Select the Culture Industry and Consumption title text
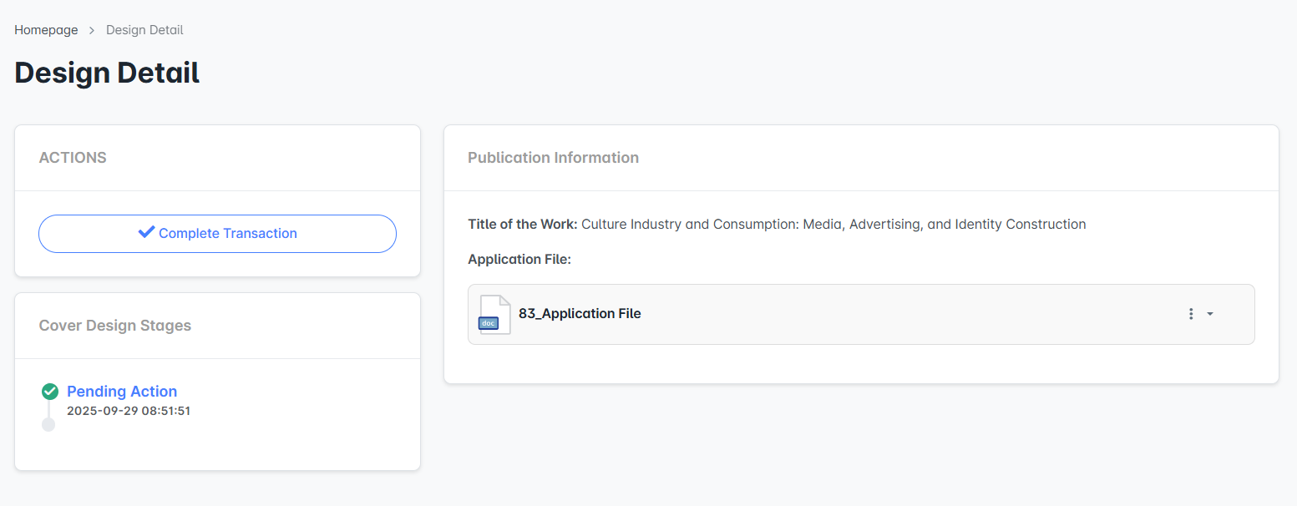Viewport: 1297px width, 506px height. click(833, 224)
